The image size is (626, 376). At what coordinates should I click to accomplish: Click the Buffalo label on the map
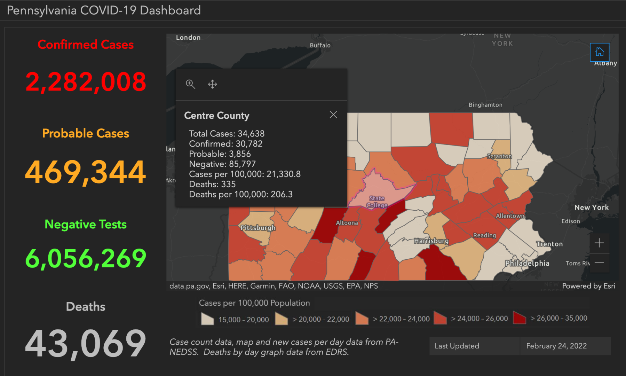tap(320, 45)
